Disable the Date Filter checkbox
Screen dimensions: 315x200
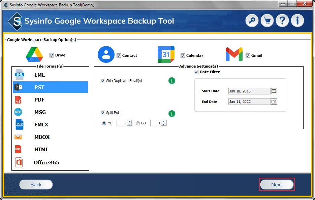pos(196,72)
